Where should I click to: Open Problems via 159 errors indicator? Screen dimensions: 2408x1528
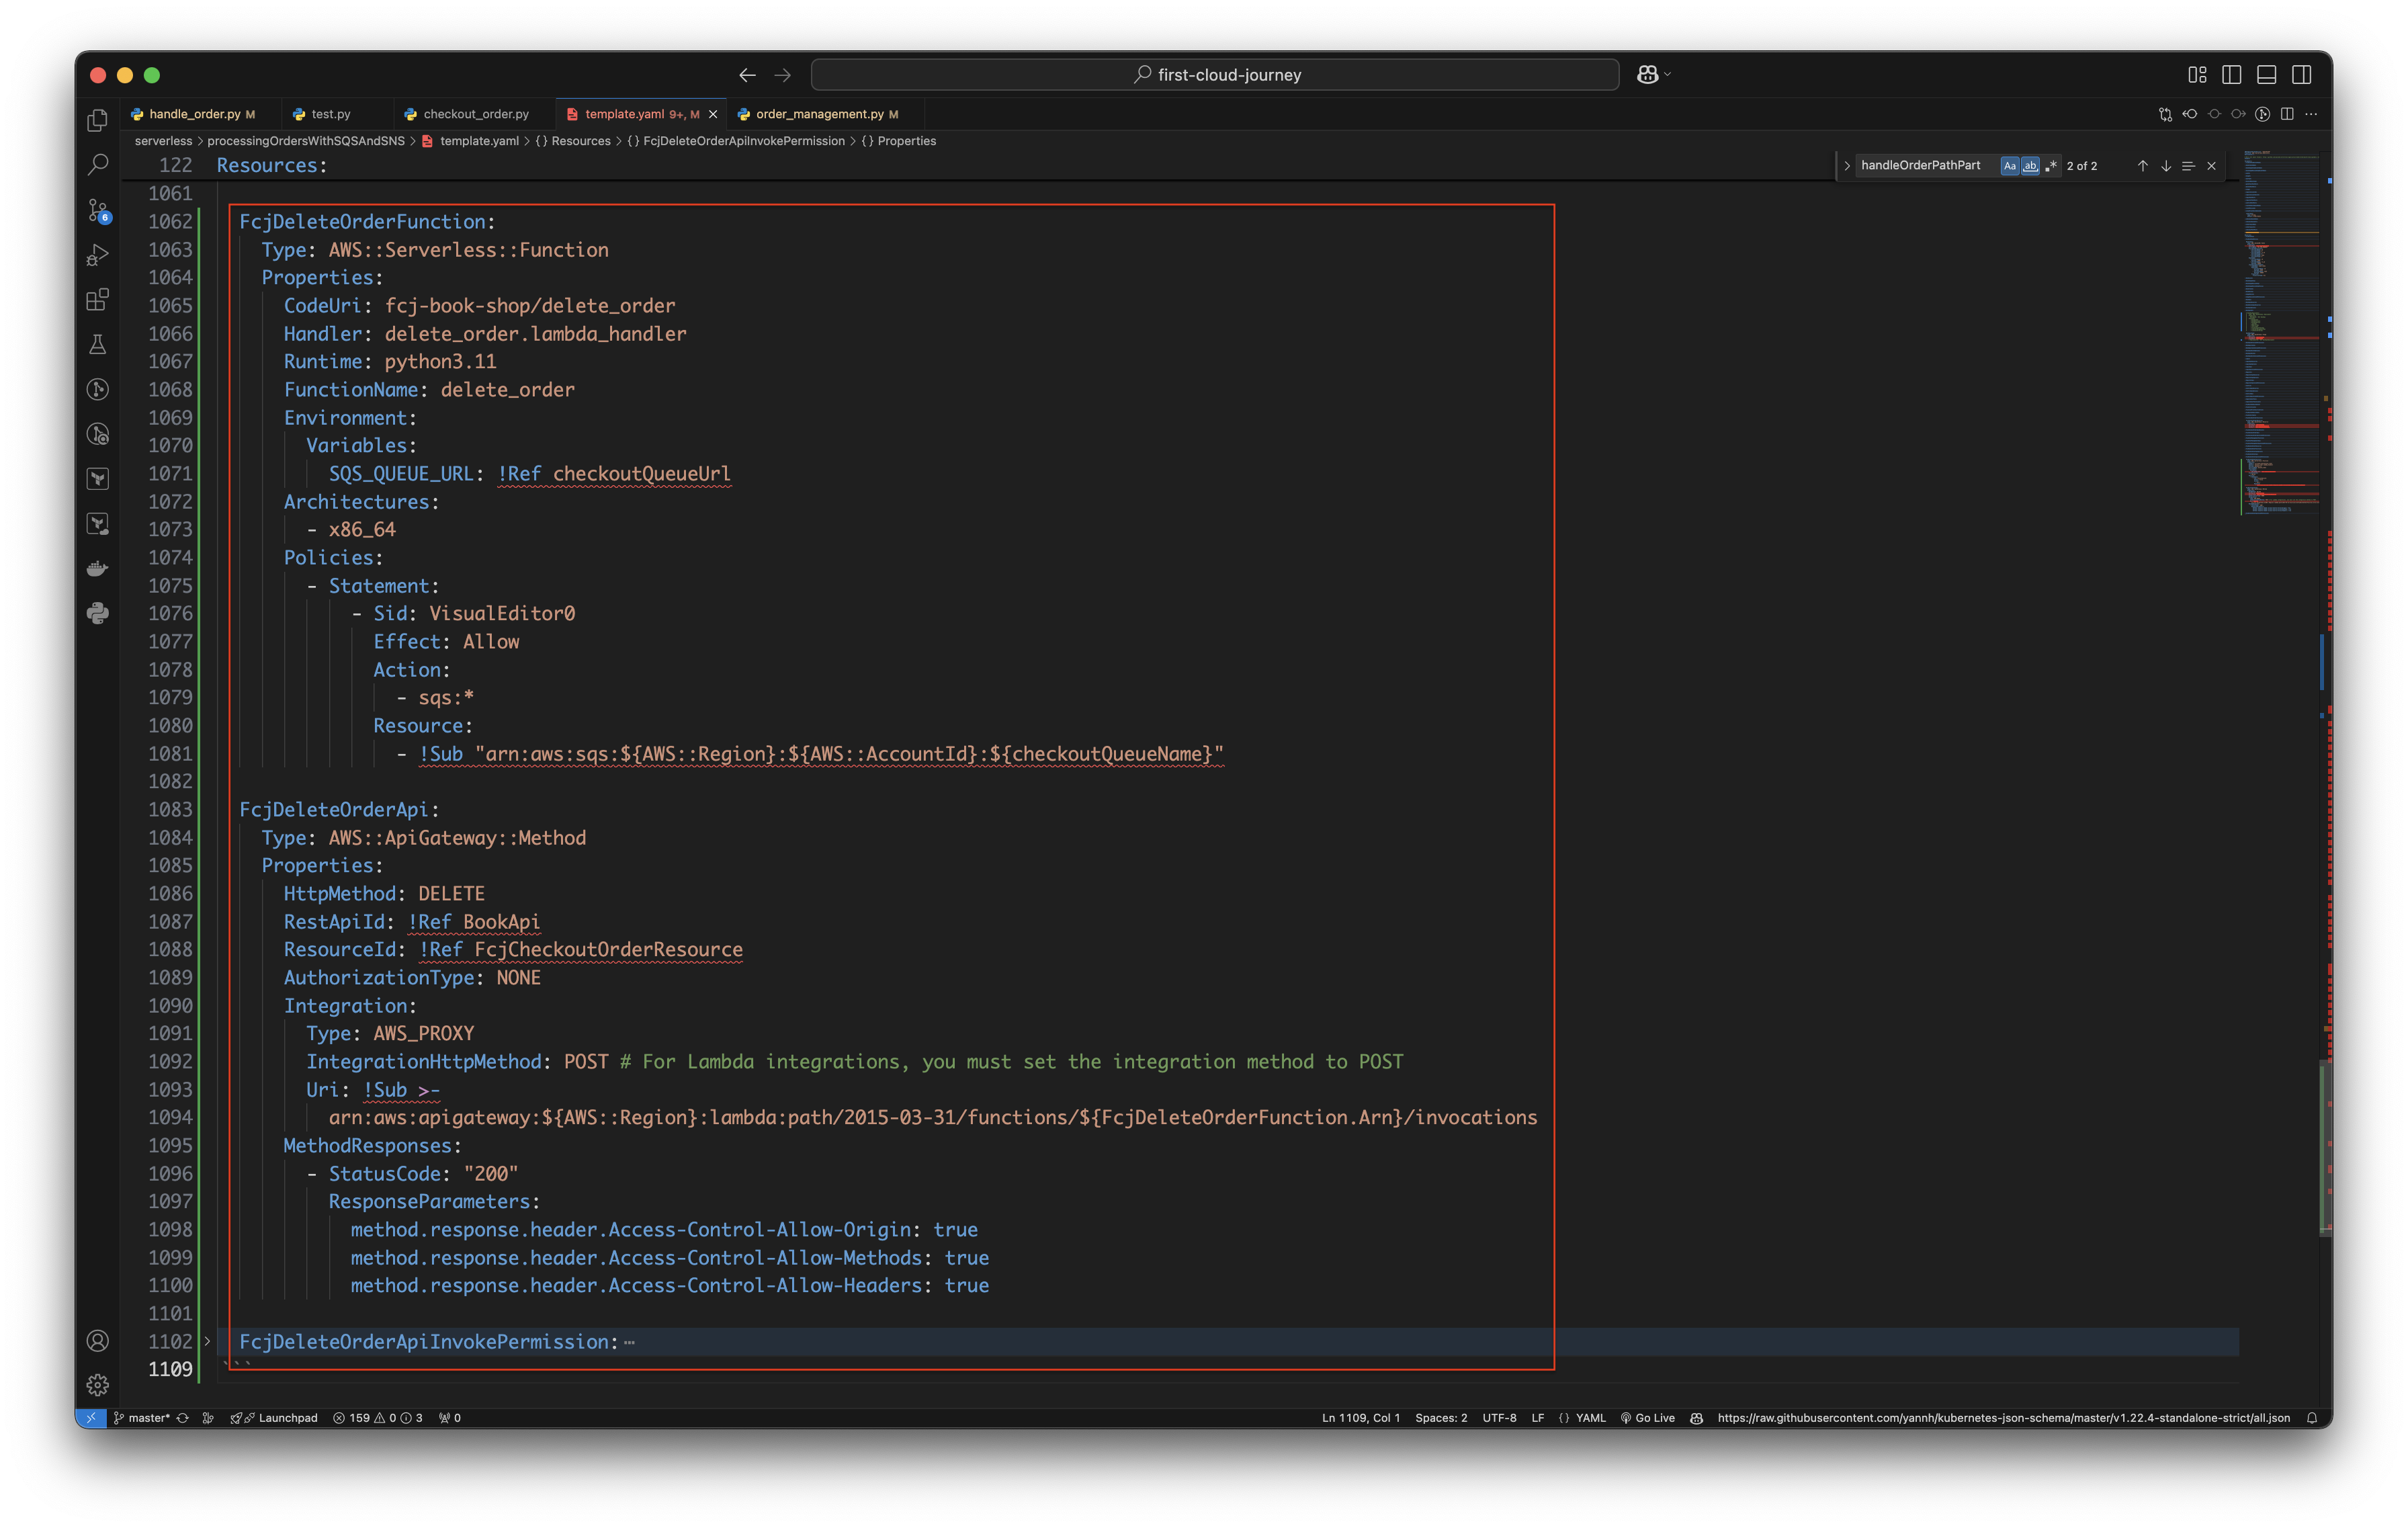pyautogui.click(x=378, y=1418)
